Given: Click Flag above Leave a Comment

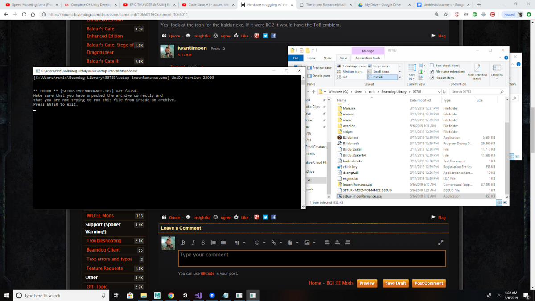Looking at the screenshot, I should pos(438,218).
